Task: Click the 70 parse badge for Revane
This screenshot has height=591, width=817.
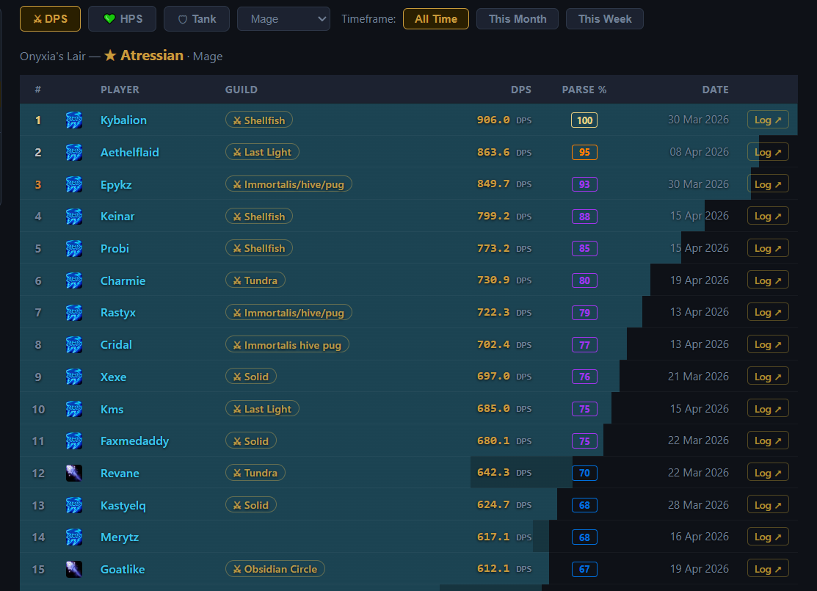Action: 584,474
